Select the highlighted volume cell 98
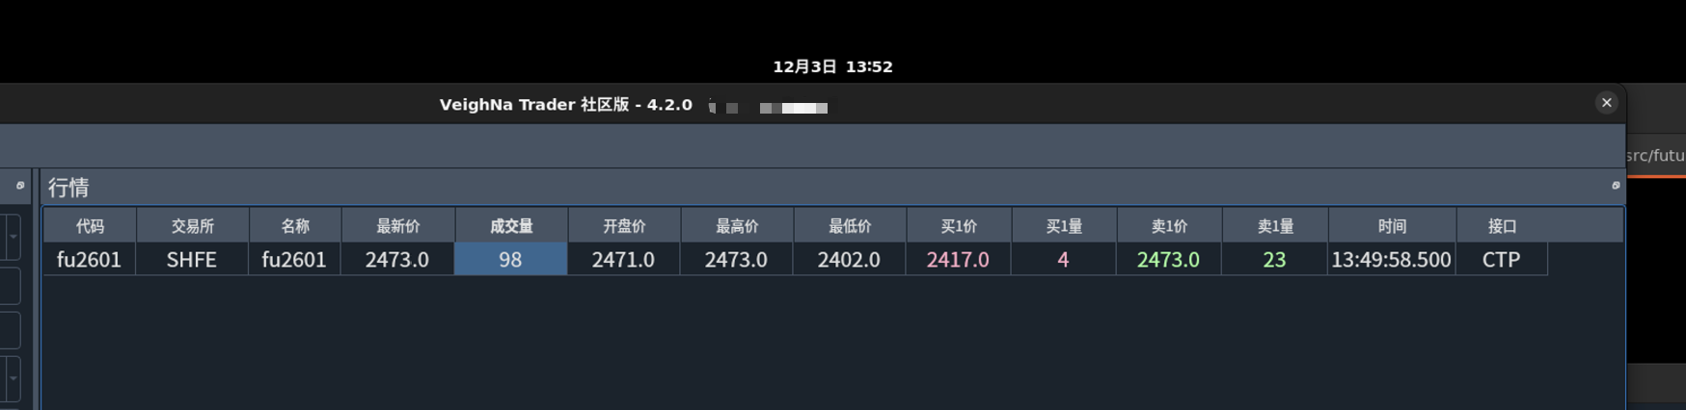 [510, 260]
